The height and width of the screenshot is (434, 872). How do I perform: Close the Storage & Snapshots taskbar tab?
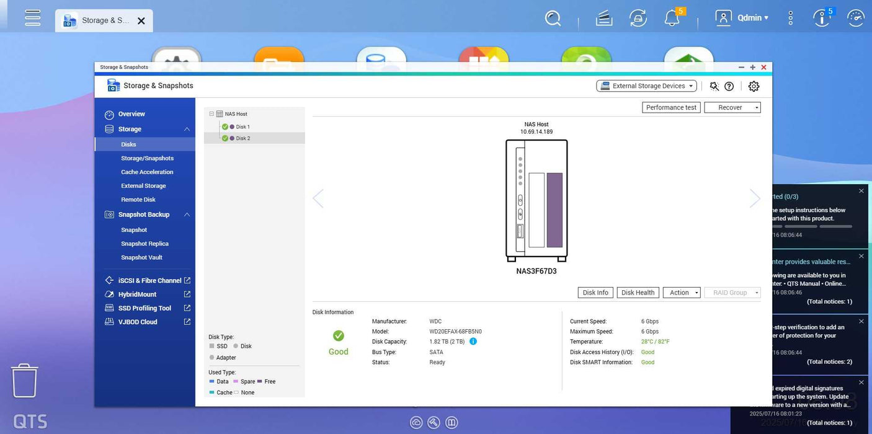(141, 20)
